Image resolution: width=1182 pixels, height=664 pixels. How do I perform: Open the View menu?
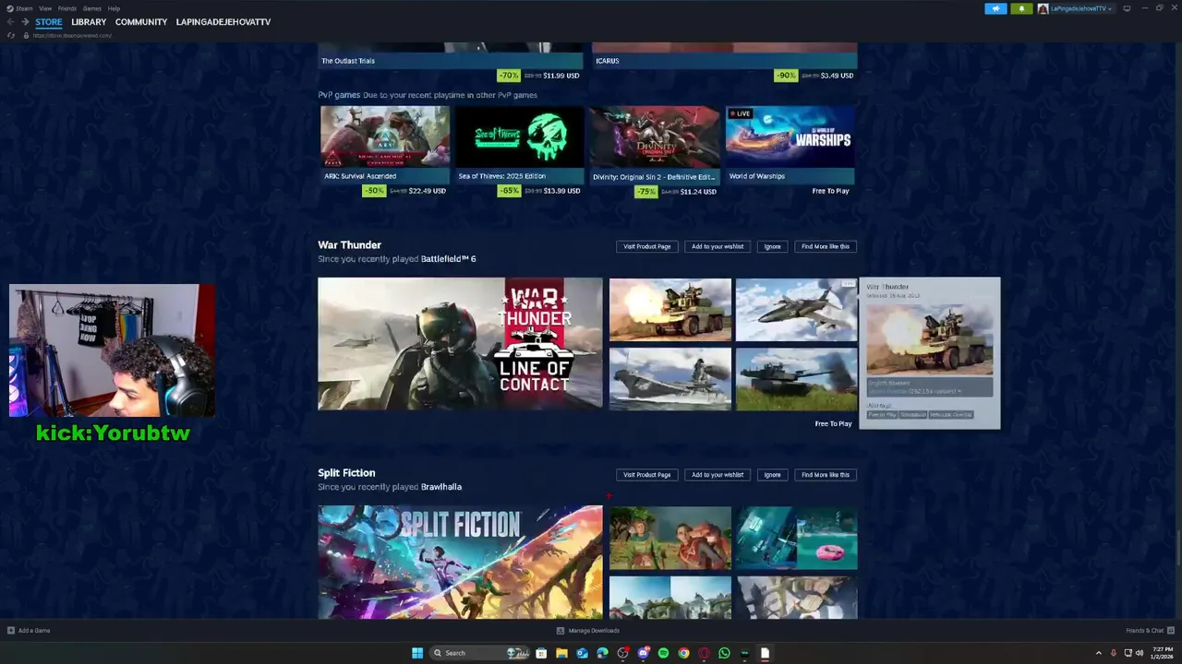tap(45, 8)
